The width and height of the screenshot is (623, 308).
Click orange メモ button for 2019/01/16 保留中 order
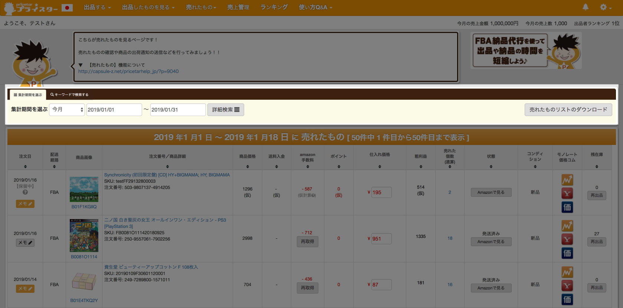pos(25,204)
